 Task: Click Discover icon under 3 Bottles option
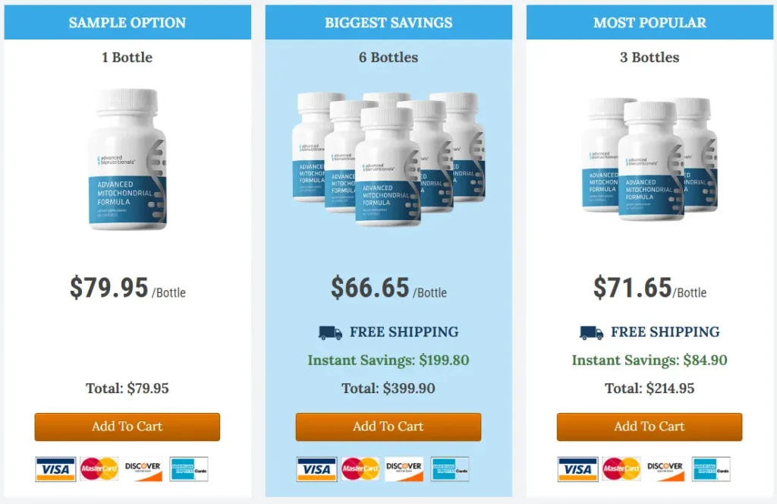pos(665,469)
